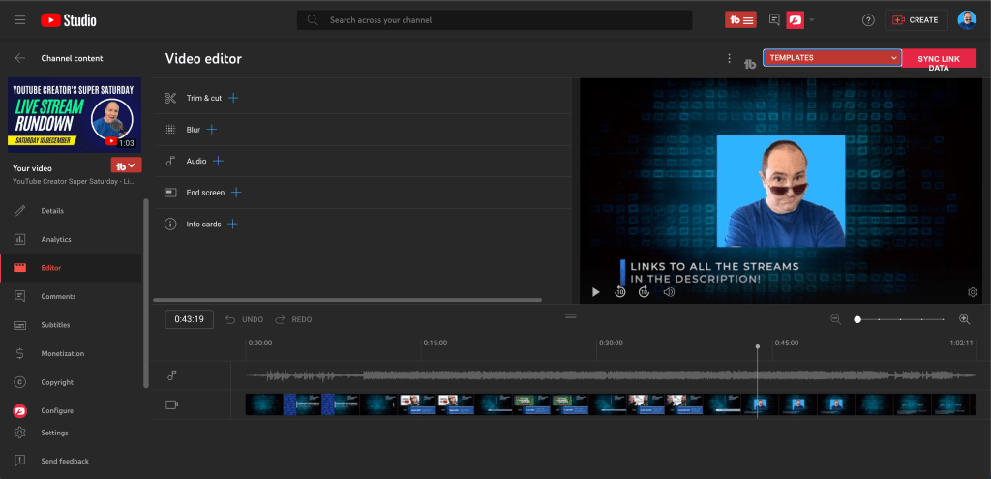Open the TEMPLATES dropdown
The width and height of the screenshot is (991, 479).
831,58
